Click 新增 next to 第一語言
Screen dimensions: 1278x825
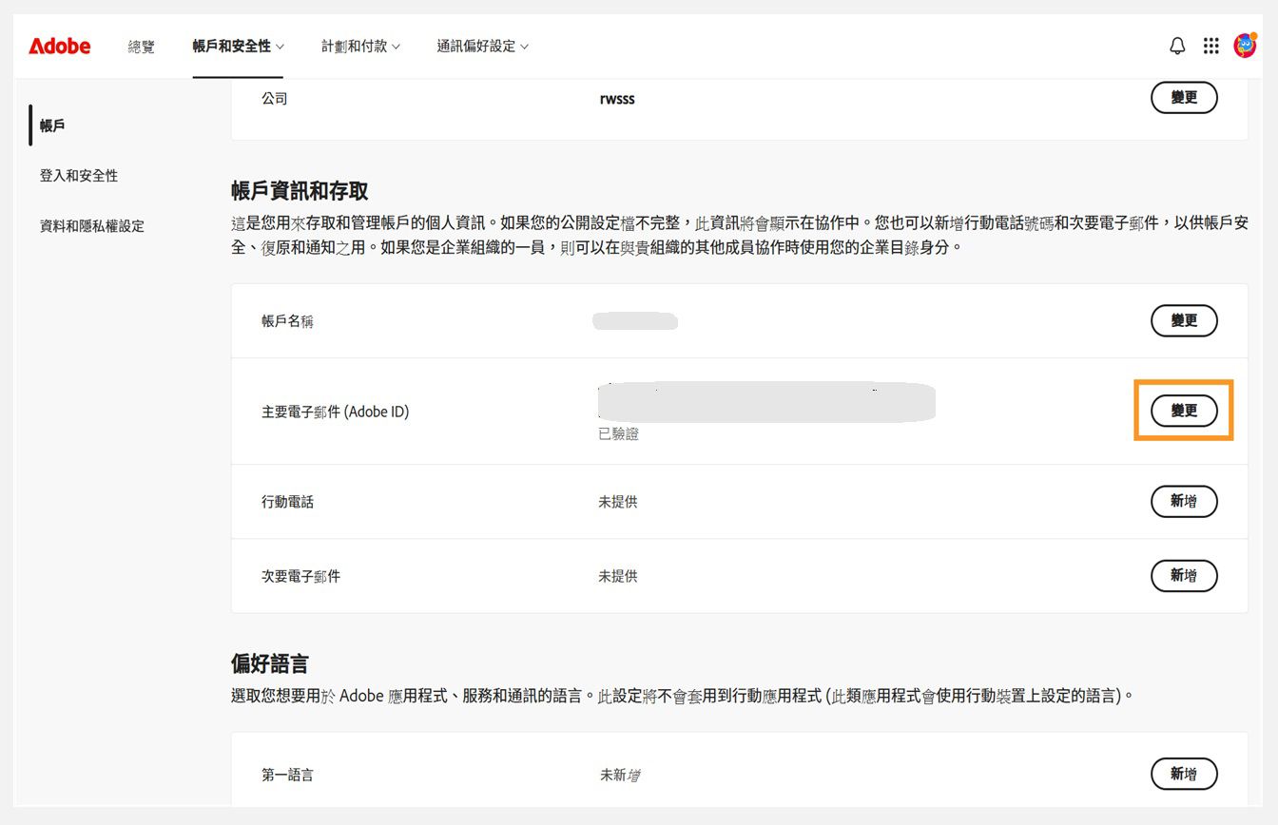point(1184,774)
